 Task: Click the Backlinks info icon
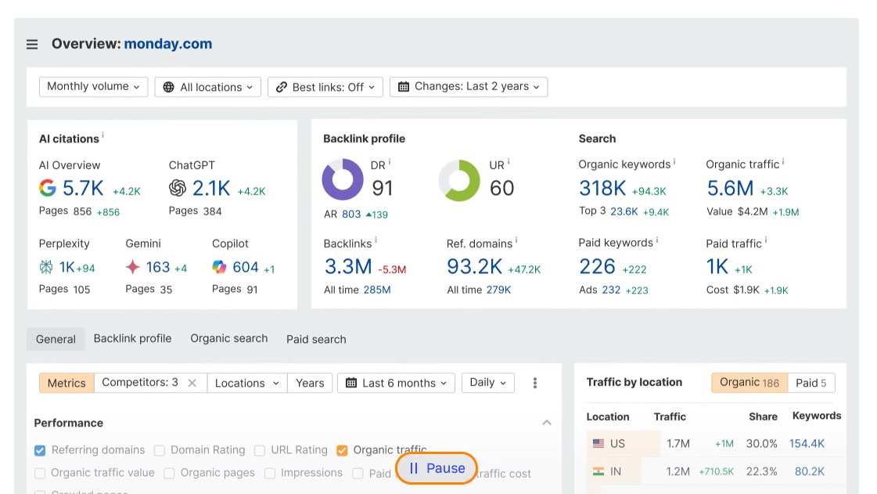tap(376, 240)
